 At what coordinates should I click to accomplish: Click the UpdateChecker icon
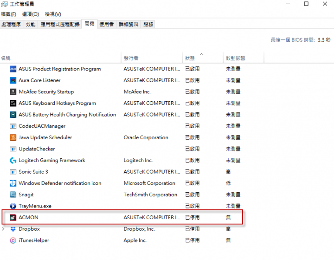tap(13, 149)
